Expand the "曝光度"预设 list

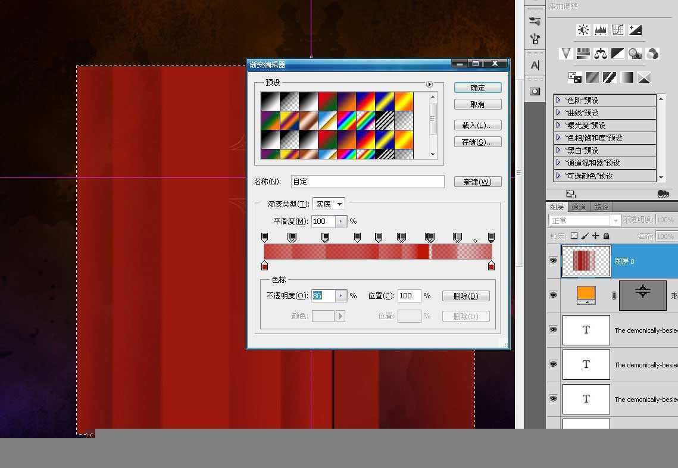(x=558, y=125)
